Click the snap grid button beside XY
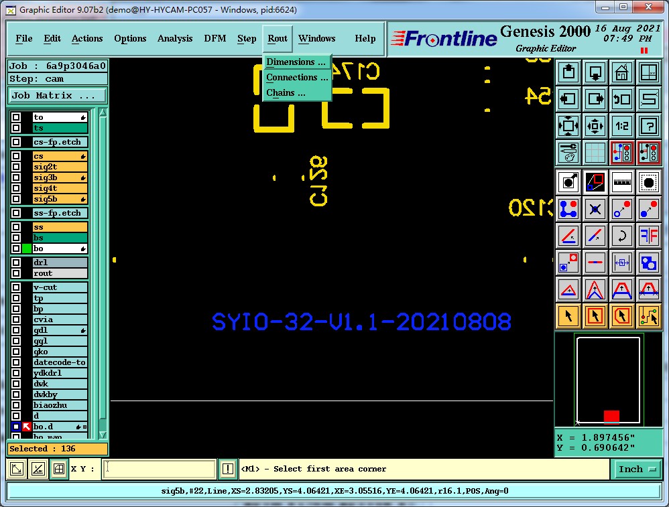 (x=59, y=469)
